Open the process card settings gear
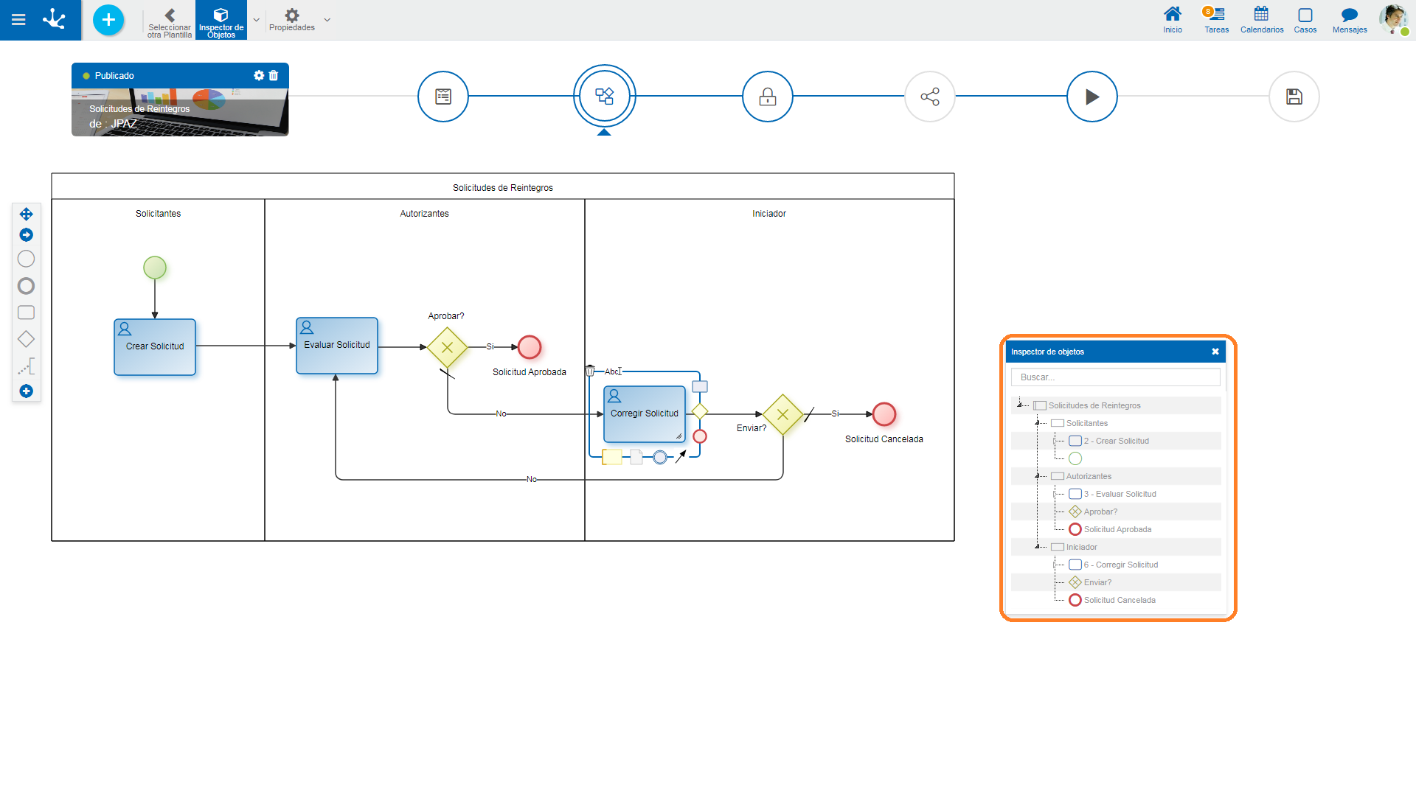 click(259, 75)
